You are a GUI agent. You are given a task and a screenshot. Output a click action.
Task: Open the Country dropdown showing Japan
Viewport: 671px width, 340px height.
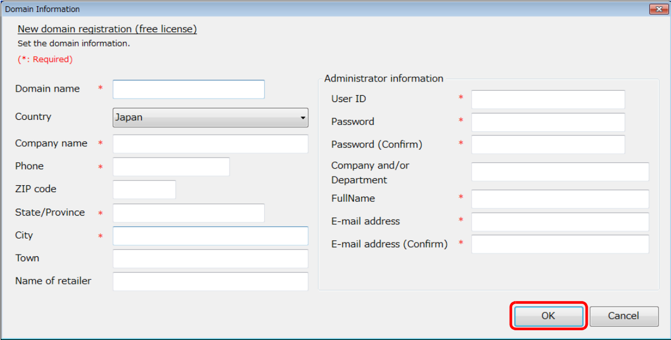pyautogui.click(x=210, y=118)
